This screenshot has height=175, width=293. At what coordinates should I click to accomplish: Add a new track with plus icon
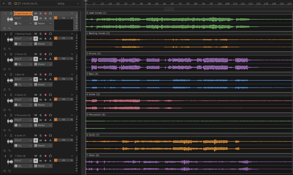click(3, 3)
